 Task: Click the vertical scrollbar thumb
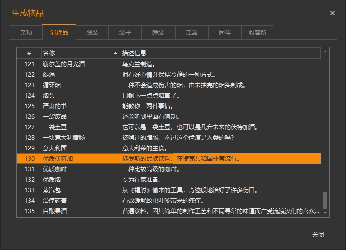tap(325, 200)
